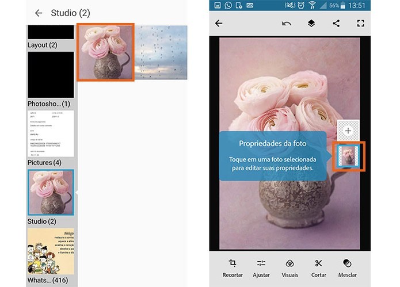Image resolution: width=400 pixels, height=287 pixels.
Task: Tap the voicemail notification icon
Action: [250, 5]
